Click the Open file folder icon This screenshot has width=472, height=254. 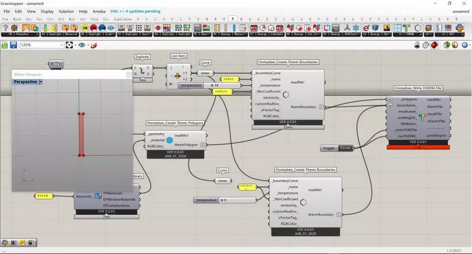pyautogui.click(x=5, y=45)
